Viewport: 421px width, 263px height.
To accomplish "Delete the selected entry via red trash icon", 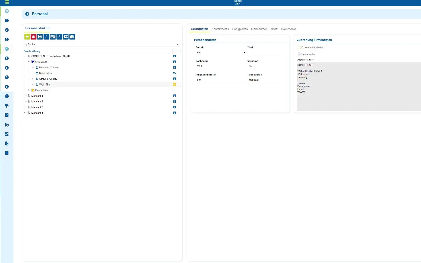I will (33, 37).
